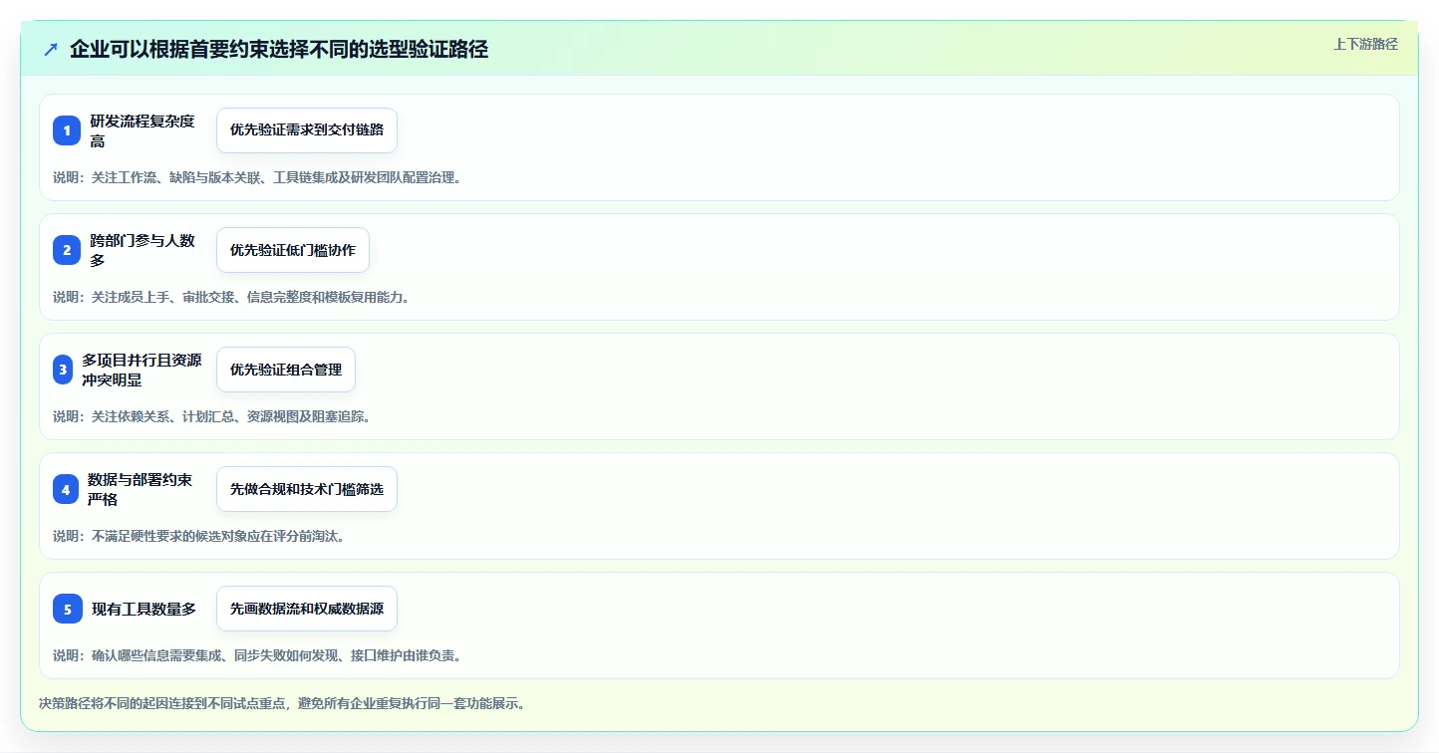Click the 先画数据流和权威数据源 button

307,609
